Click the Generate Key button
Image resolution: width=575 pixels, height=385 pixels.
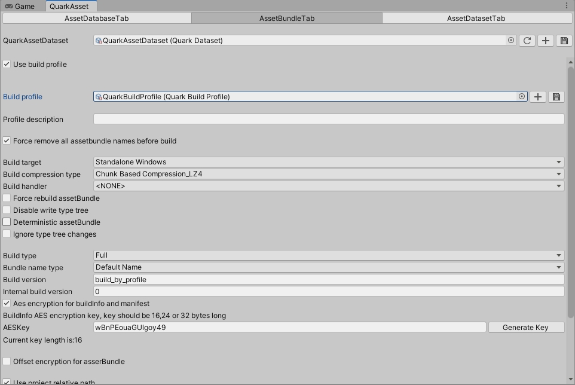[x=526, y=328]
